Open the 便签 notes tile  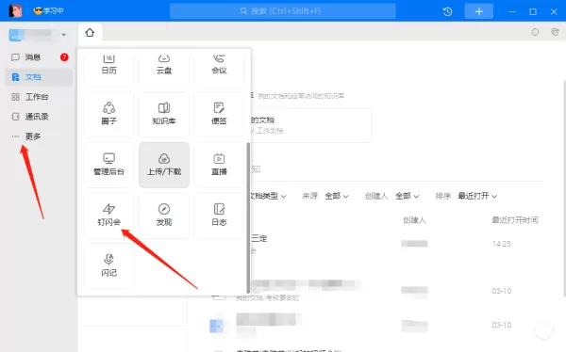point(219,114)
